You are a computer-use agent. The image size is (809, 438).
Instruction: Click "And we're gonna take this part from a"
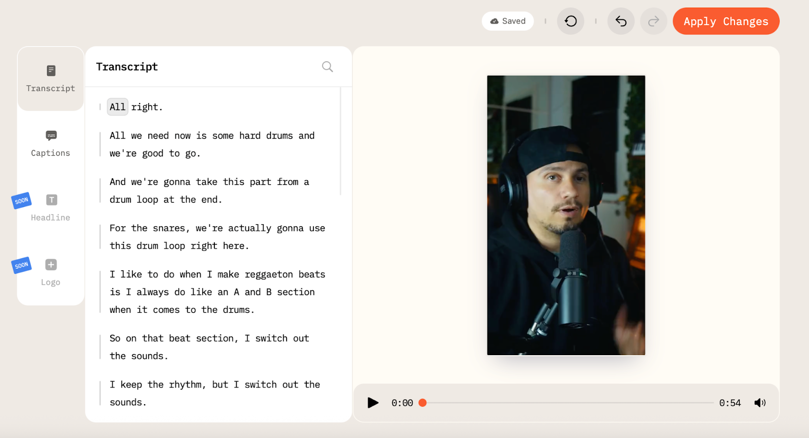click(209, 182)
